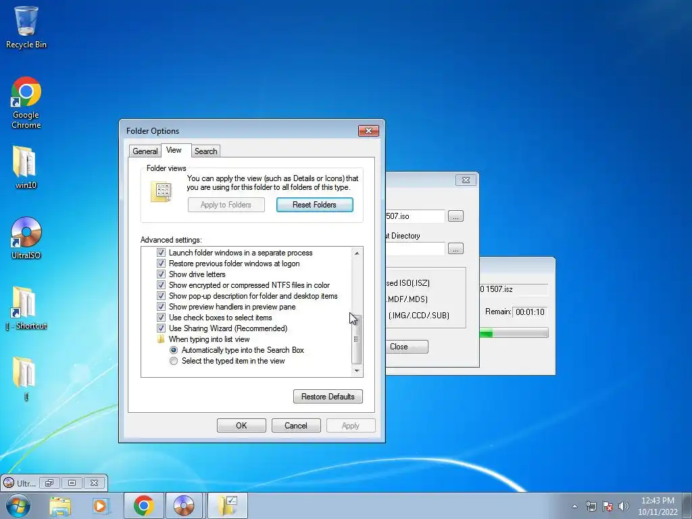The height and width of the screenshot is (519, 692).
Task: Open the network tray icon
Action: [591, 506]
